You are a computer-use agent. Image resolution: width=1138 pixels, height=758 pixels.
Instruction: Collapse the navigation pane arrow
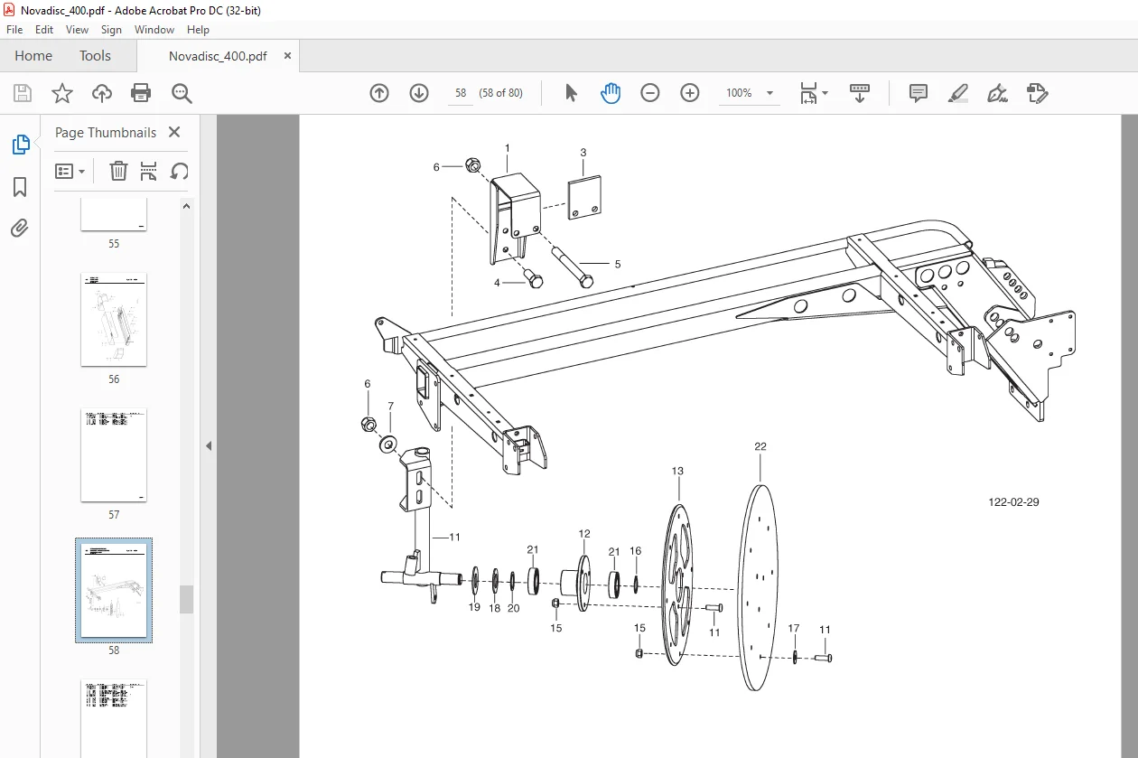click(209, 445)
